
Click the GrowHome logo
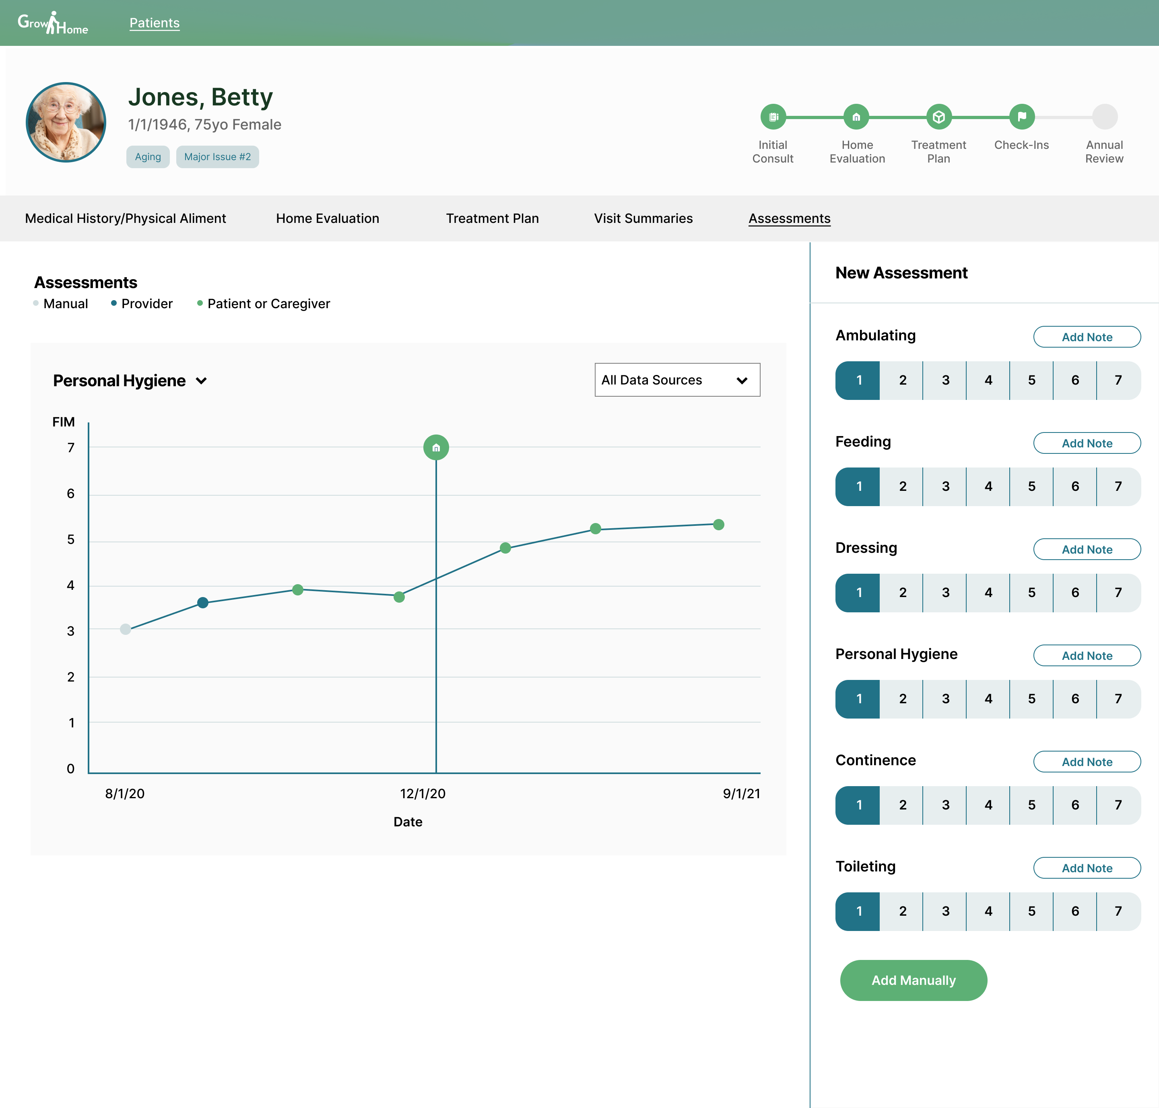click(x=53, y=24)
